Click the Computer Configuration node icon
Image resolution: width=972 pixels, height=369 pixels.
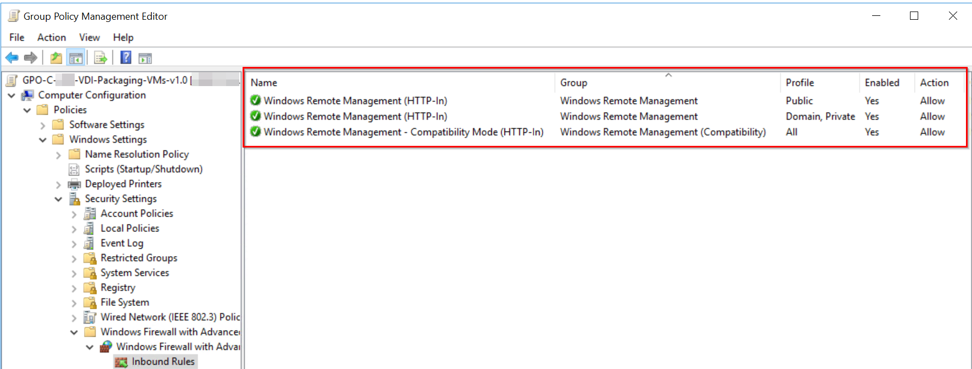27,95
